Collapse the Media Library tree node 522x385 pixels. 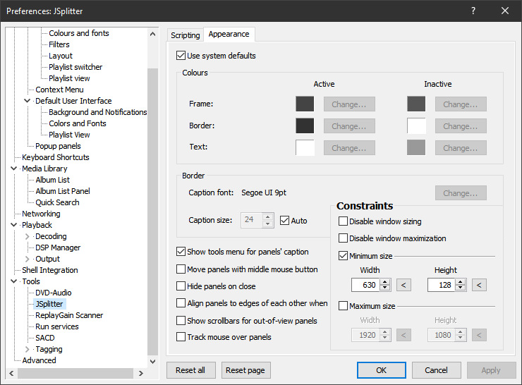click(x=14, y=169)
